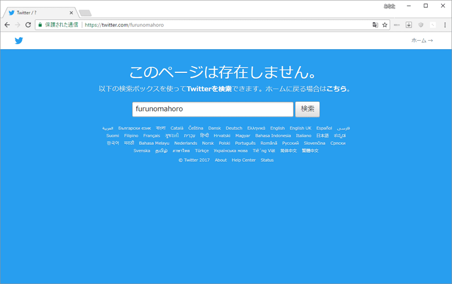Switch language to Suomi
This screenshot has width=452, height=284.
pos(112,136)
